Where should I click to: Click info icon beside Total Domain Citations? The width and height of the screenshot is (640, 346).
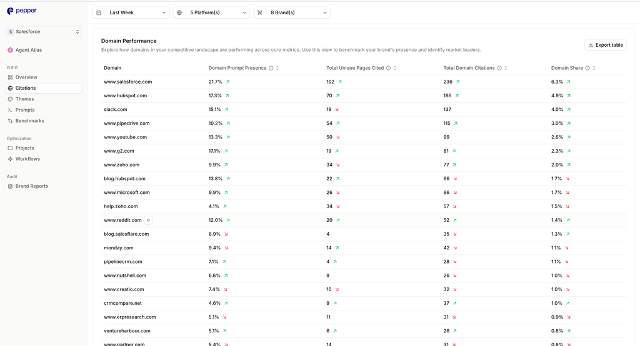click(x=499, y=69)
